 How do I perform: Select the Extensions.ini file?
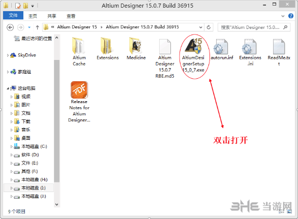[250, 52]
